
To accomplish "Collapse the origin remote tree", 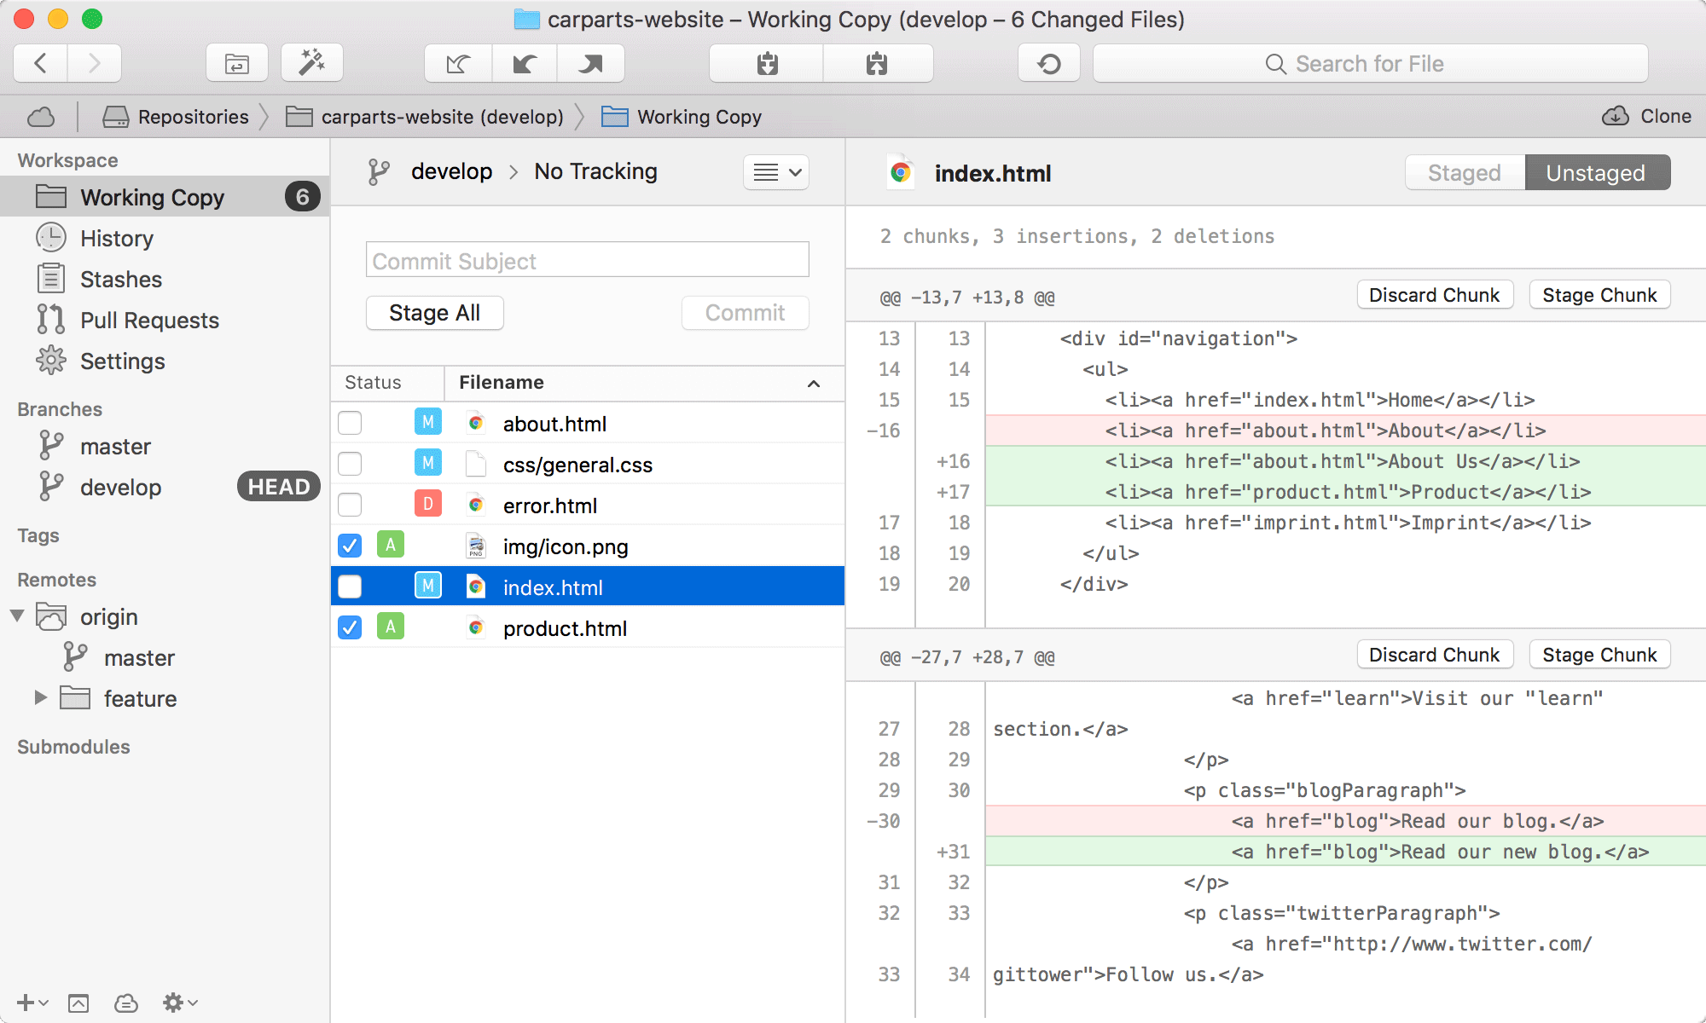I will coord(17,616).
